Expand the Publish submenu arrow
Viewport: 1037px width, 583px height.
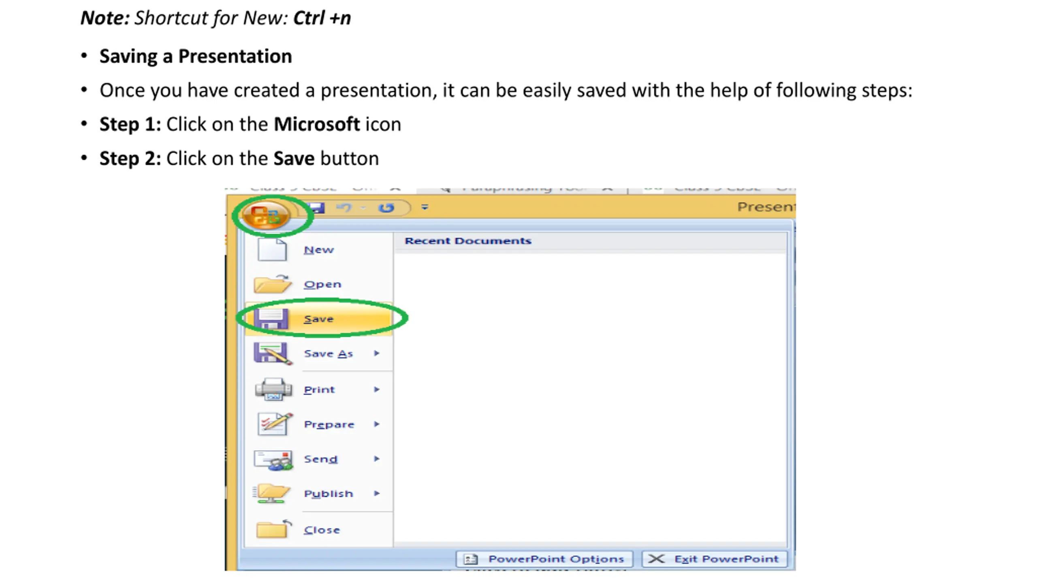point(377,494)
